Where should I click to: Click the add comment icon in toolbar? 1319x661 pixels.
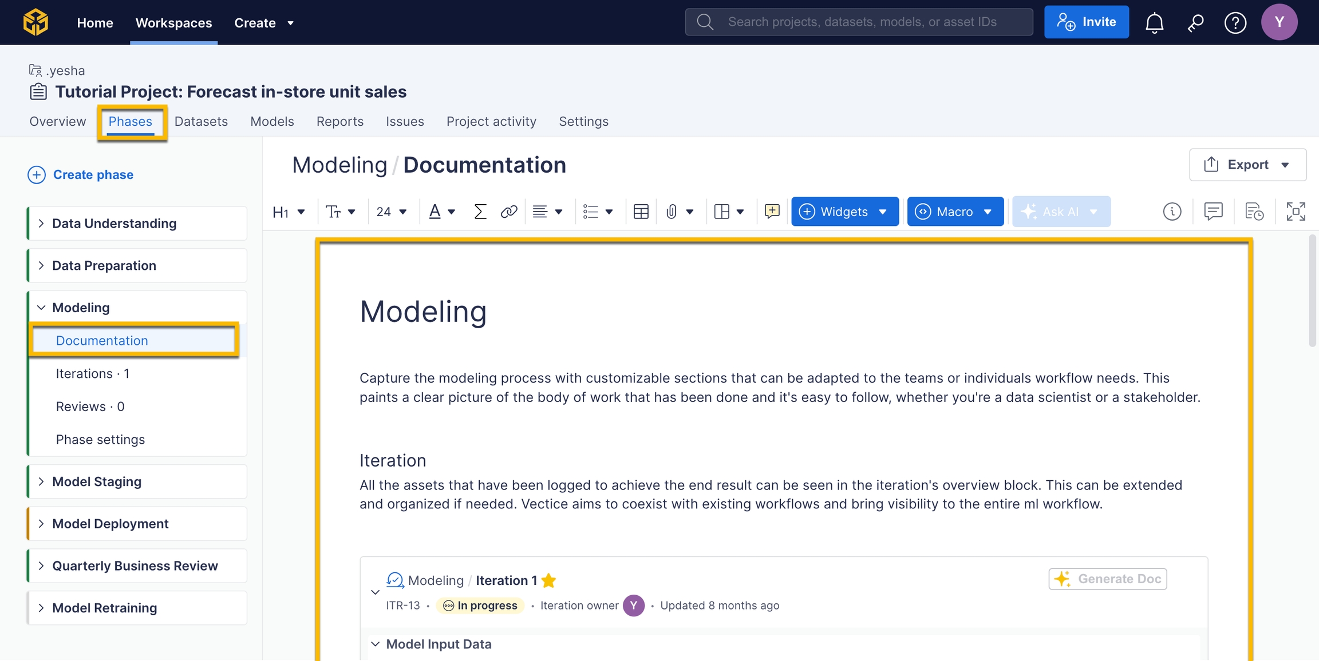coord(772,212)
